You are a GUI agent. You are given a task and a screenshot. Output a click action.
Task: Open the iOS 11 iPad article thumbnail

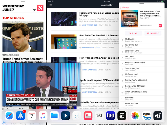point(64,41)
